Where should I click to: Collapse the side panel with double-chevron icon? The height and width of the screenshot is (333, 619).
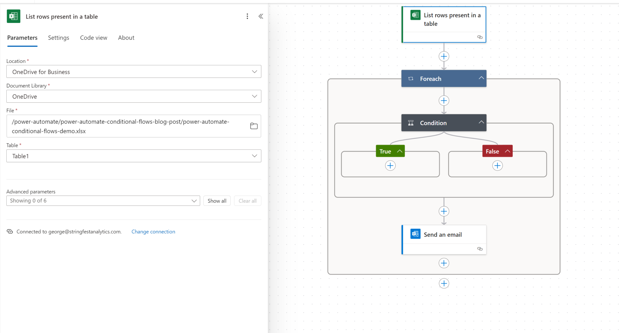[x=261, y=16]
